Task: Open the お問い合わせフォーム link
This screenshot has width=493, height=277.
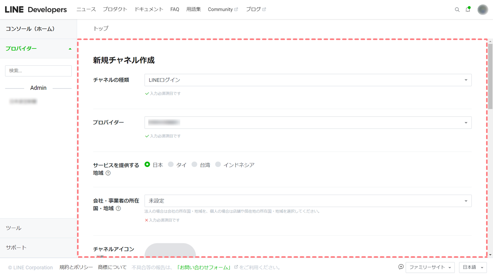Action: [x=204, y=267]
